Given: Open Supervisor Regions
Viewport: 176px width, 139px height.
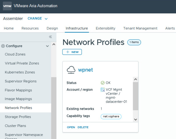Looking at the screenshot, I should point(21,81).
